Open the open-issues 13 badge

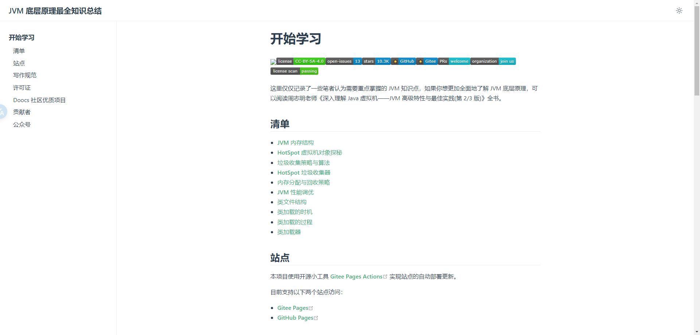(343, 61)
